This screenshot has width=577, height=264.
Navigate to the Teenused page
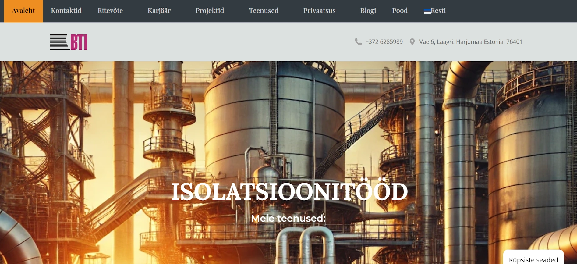click(x=264, y=11)
